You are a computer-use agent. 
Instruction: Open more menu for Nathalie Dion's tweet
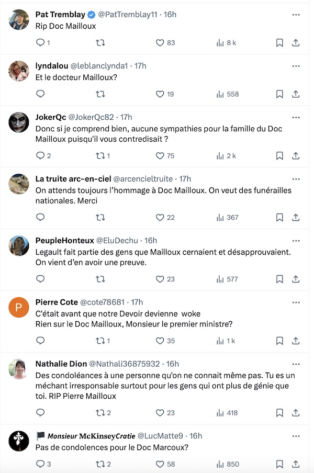point(296,364)
